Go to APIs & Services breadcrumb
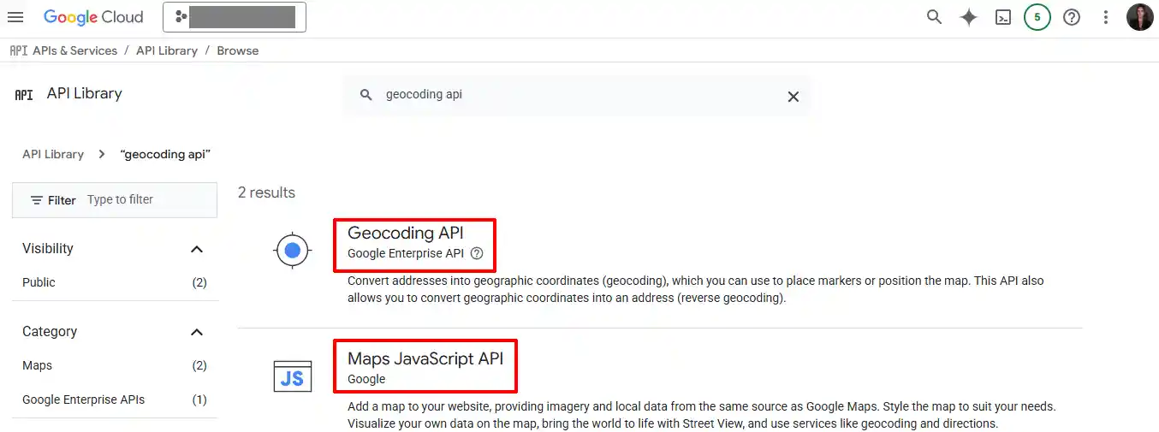 pos(75,50)
